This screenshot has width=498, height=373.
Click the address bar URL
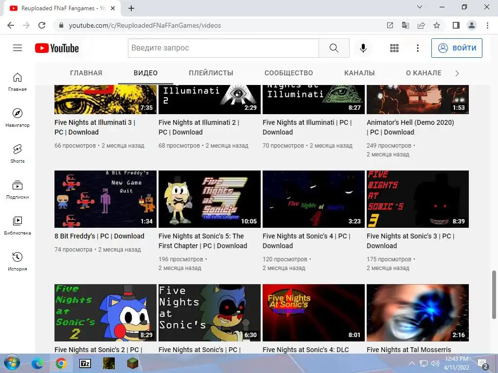[x=145, y=25]
